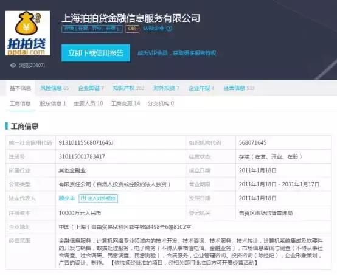Click registration authority 自贸区市场监督管理局
The width and height of the screenshot is (337, 275).
[266, 213]
